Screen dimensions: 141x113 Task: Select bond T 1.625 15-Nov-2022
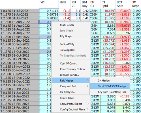[20, 67]
